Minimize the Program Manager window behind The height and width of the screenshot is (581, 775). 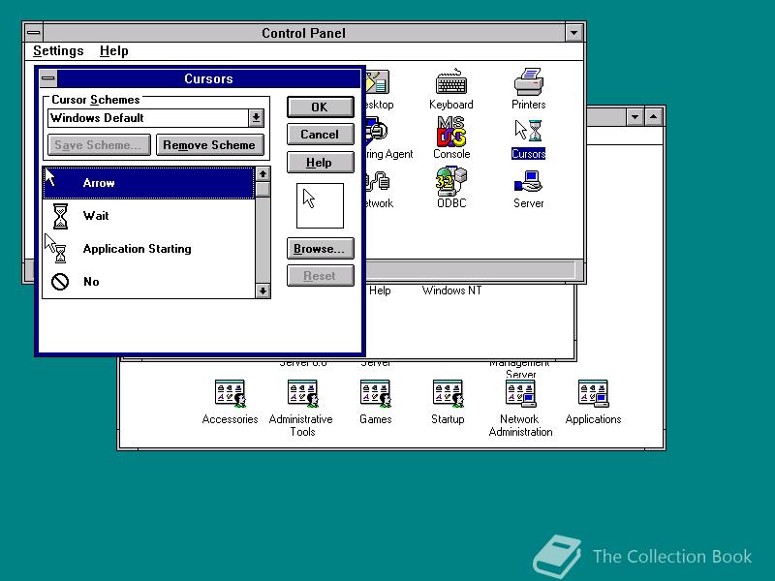635,117
